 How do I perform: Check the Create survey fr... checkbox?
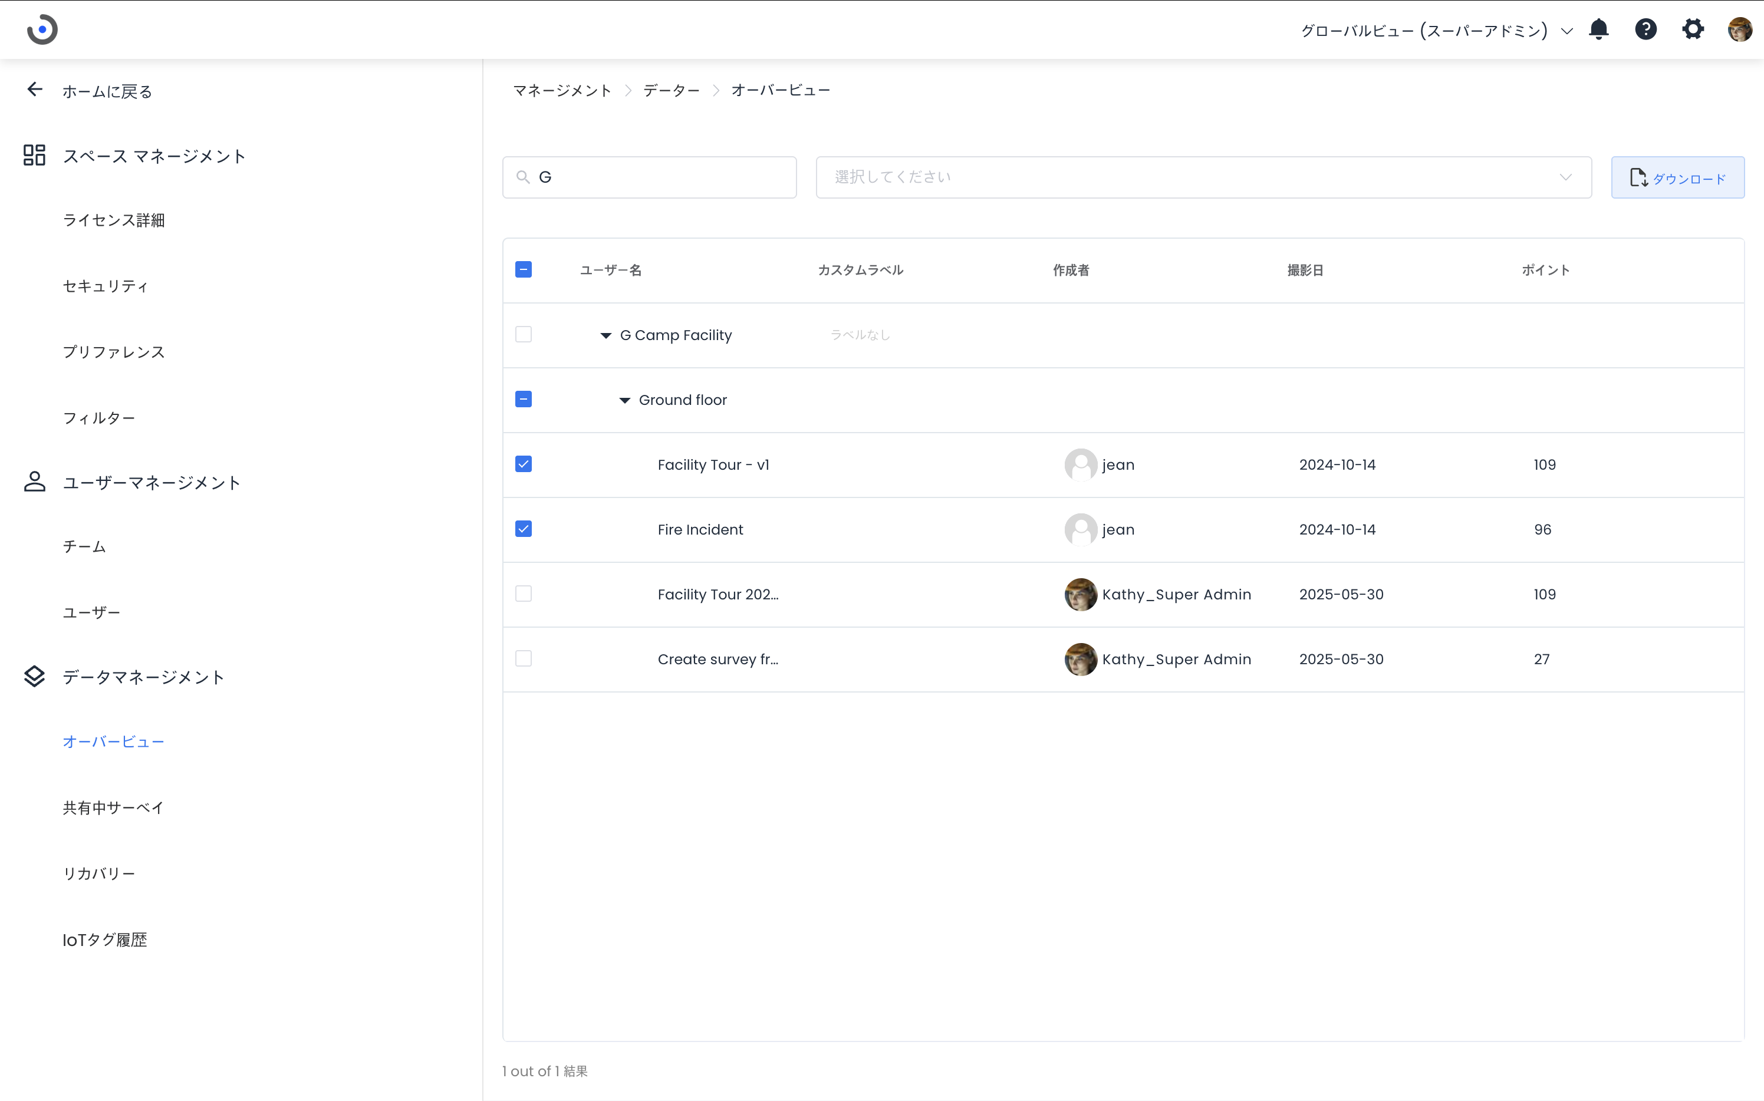pyautogui.click(x=524, y=658)
